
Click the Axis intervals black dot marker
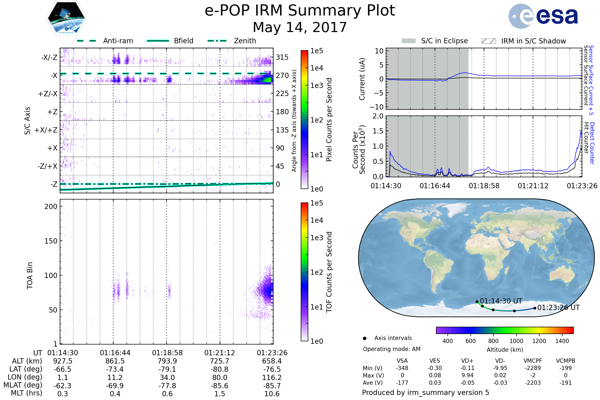(x=364, y=338)
